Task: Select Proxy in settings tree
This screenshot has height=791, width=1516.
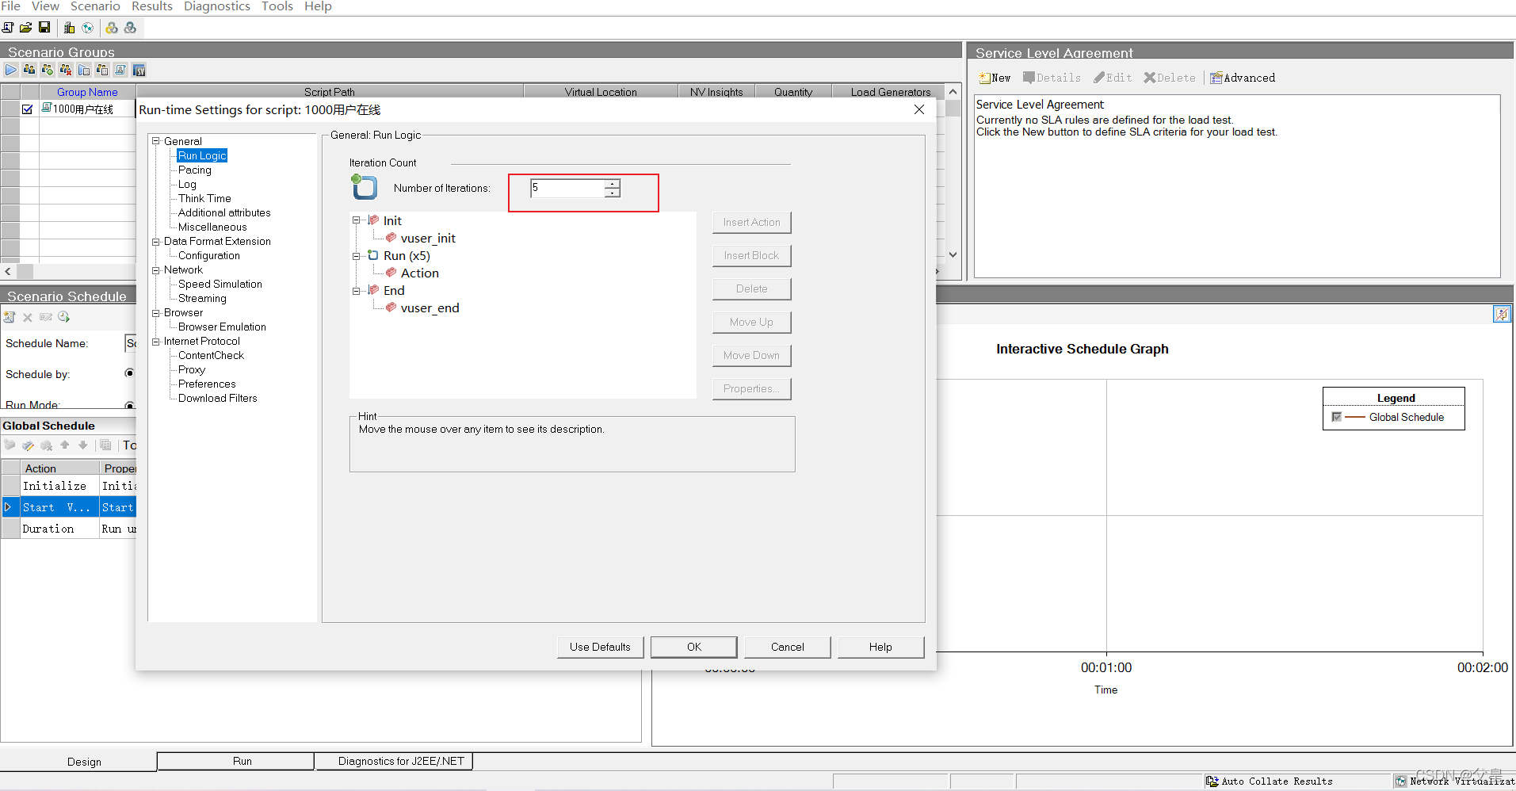Action: point(192,370)
